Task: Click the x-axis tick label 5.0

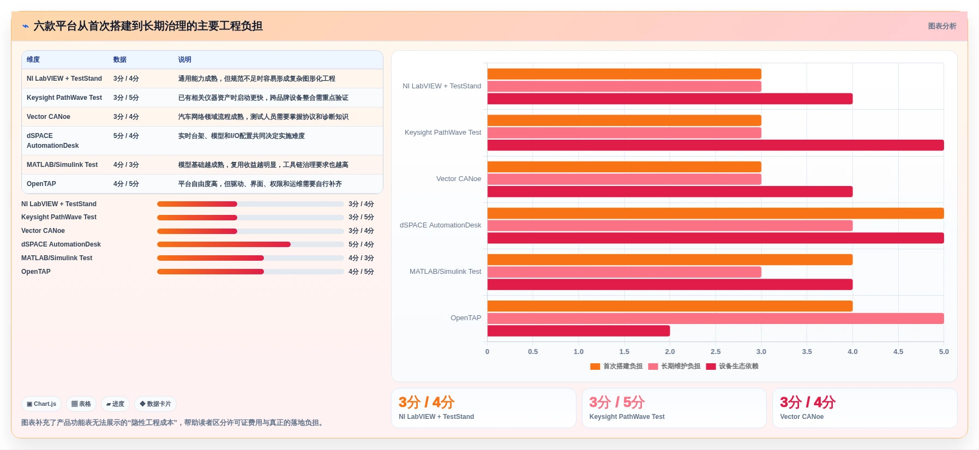Action: coord(944,352)
